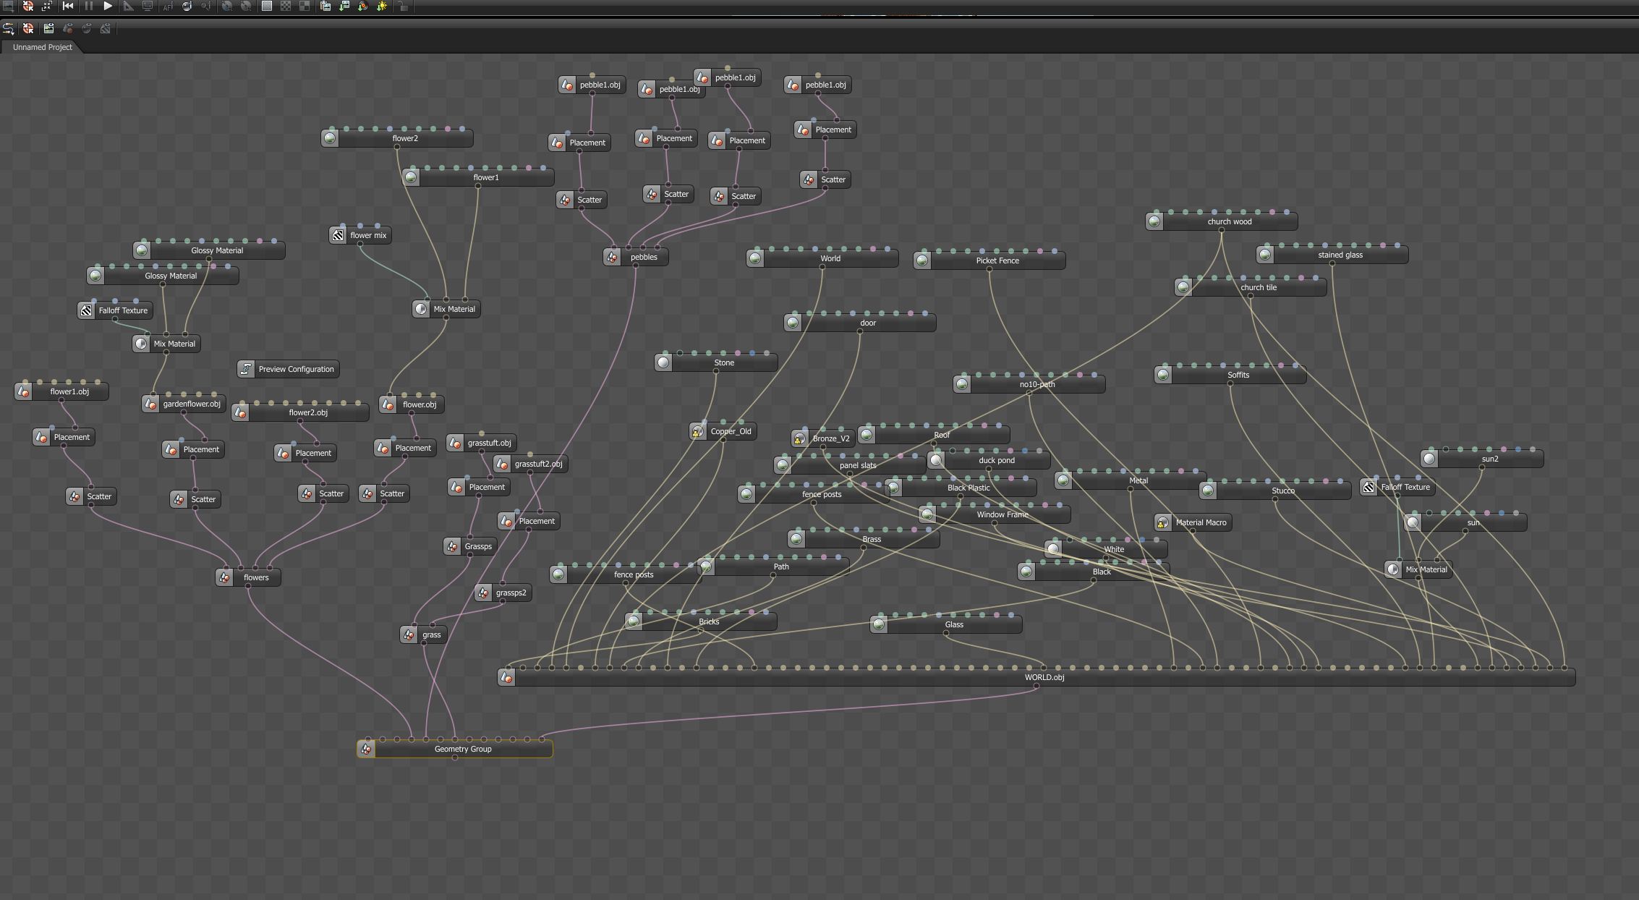Select the Geometry Group node
The width and height of the screenshot is (1639, 900).
463,750
